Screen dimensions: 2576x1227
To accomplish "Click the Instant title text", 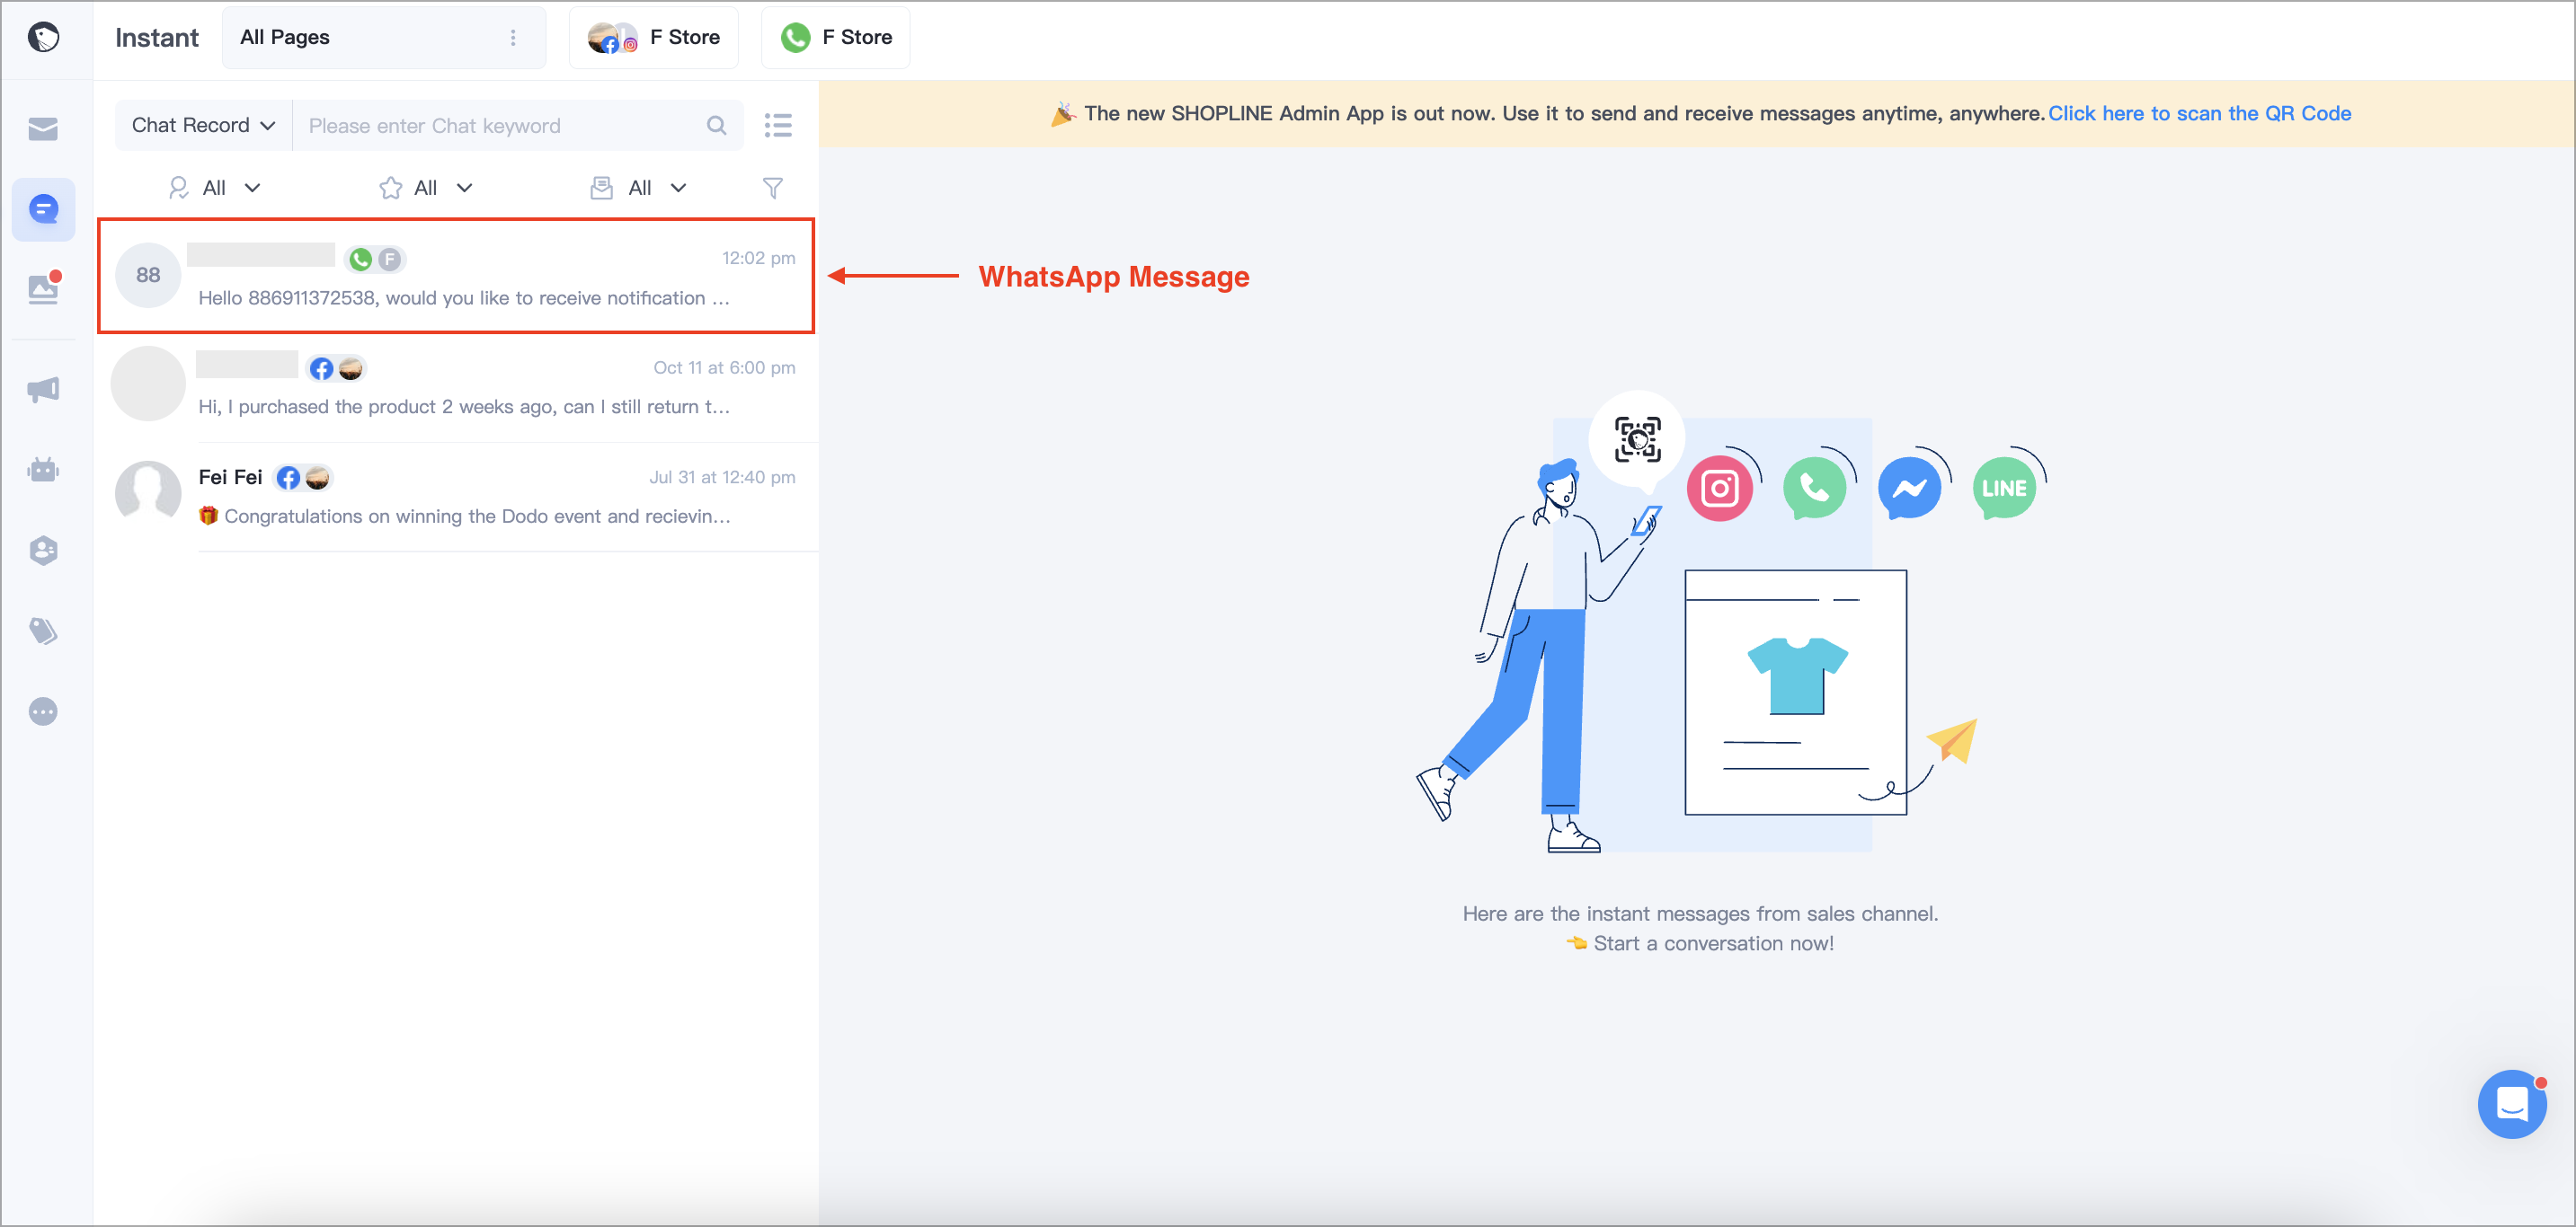I will 157,38.
